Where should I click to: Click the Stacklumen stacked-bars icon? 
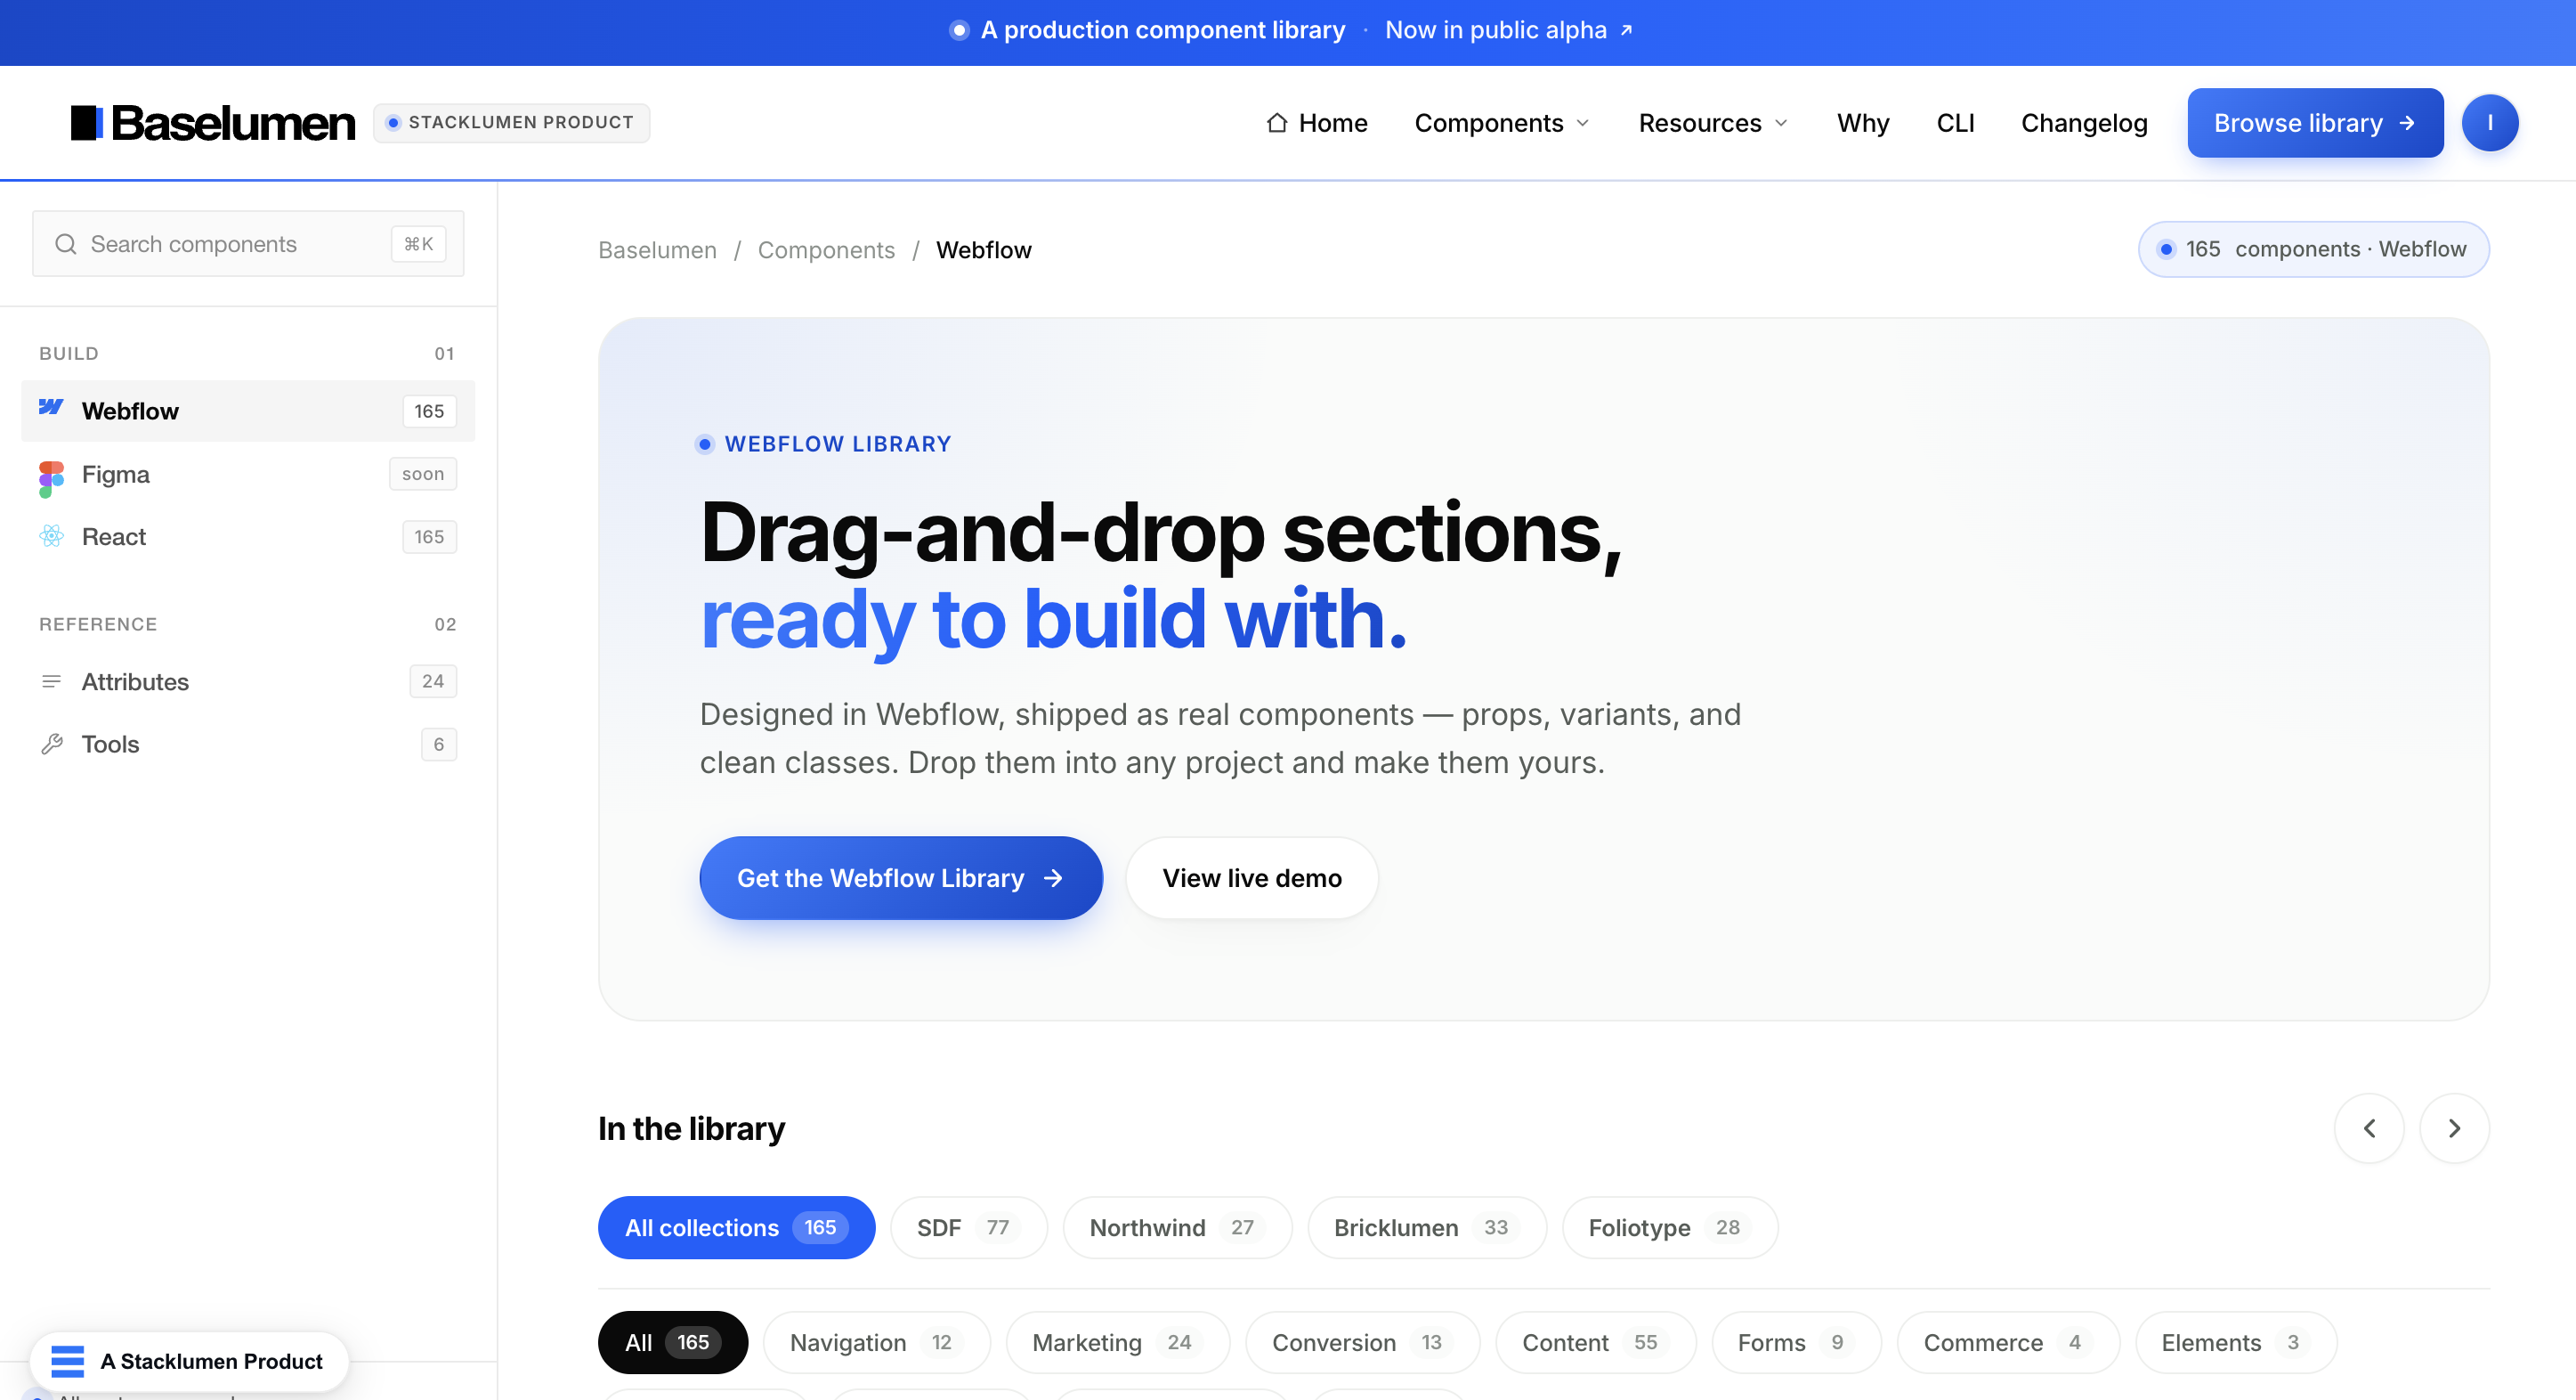point(67,1361)
